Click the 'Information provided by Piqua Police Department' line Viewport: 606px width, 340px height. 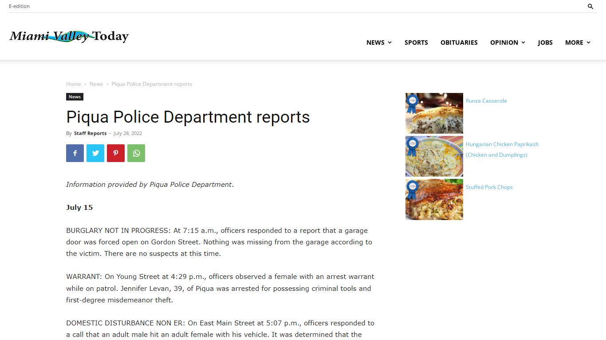[150, 185]
